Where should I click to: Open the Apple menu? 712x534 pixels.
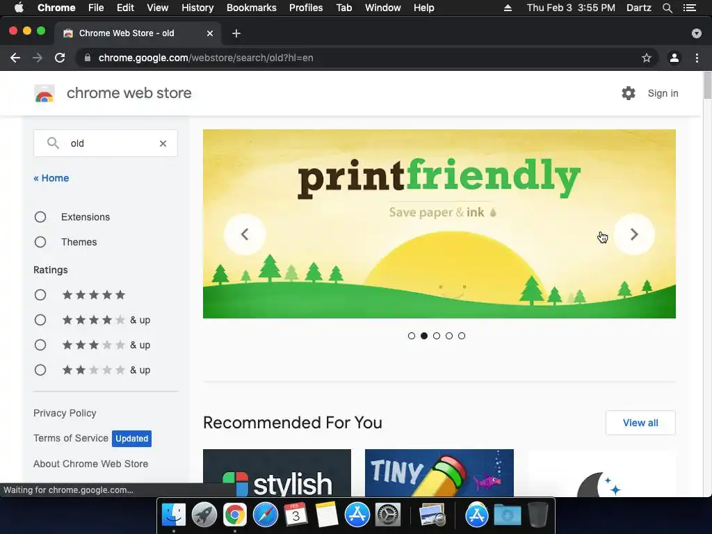pyautogui.click(x=19, y=8)
